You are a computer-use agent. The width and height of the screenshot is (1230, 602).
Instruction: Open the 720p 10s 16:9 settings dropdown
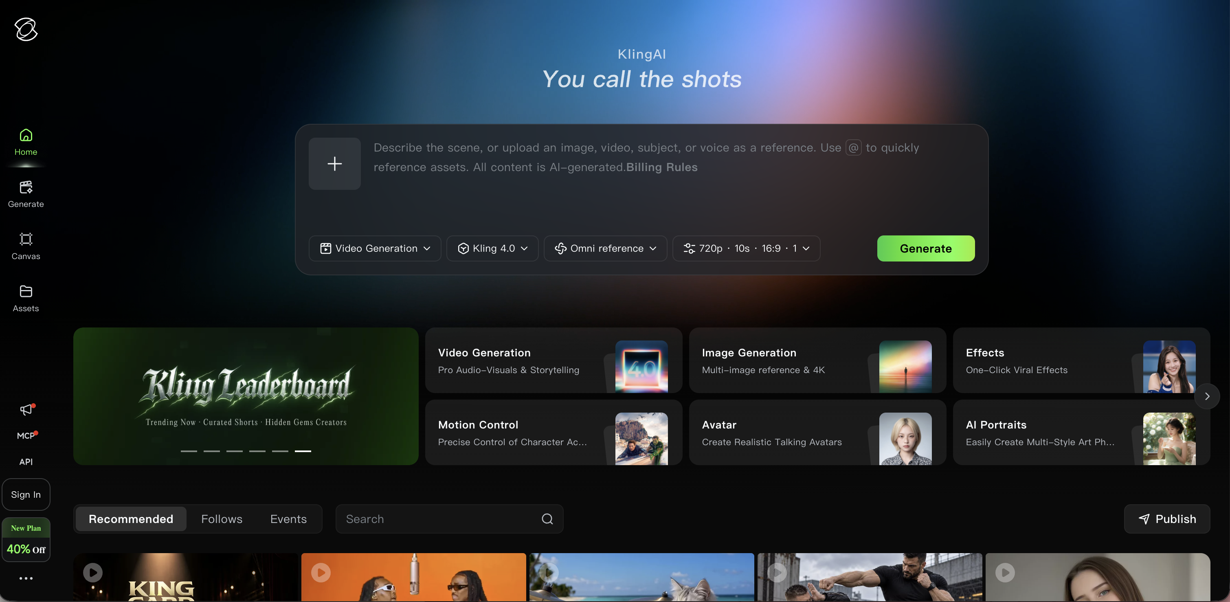(746, 248)
